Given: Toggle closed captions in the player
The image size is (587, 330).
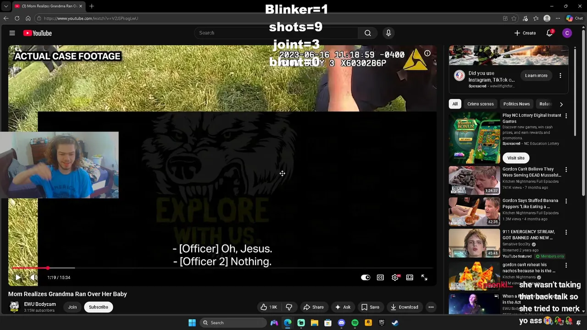Looking at the screenshot, I should 380,277.
